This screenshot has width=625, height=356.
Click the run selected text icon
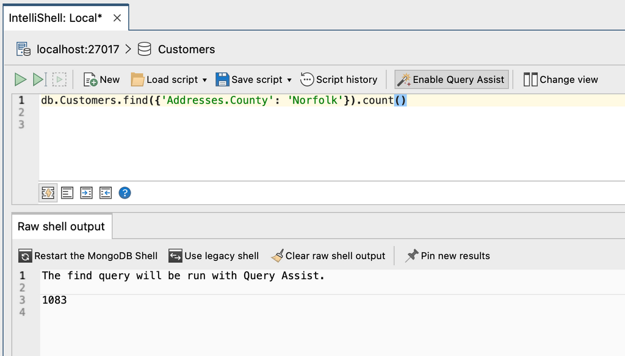[59, 79]
